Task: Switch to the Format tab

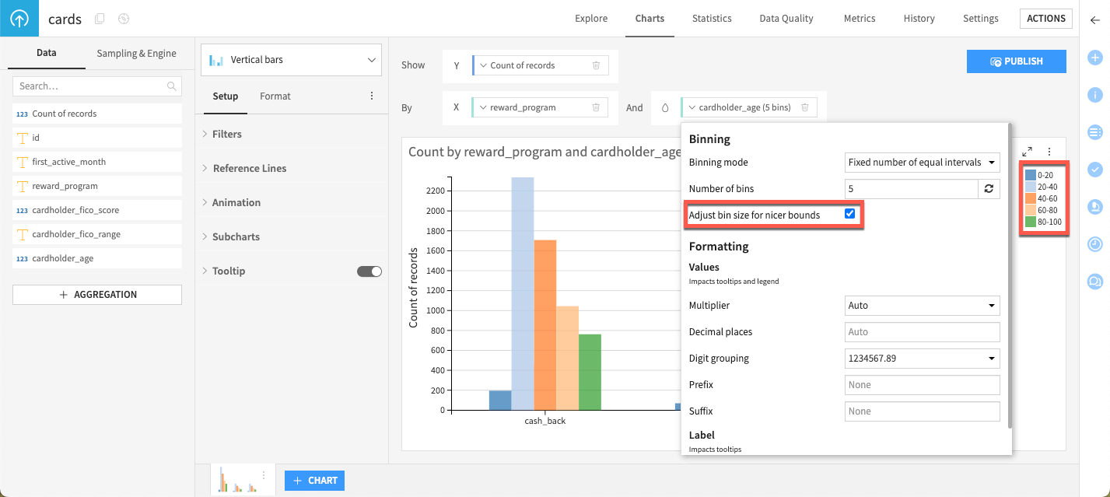Action: point(275,96)
